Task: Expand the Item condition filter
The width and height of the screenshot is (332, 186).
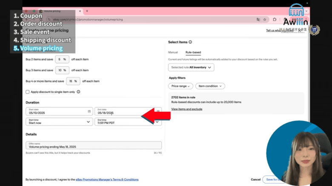Action: 210,86
